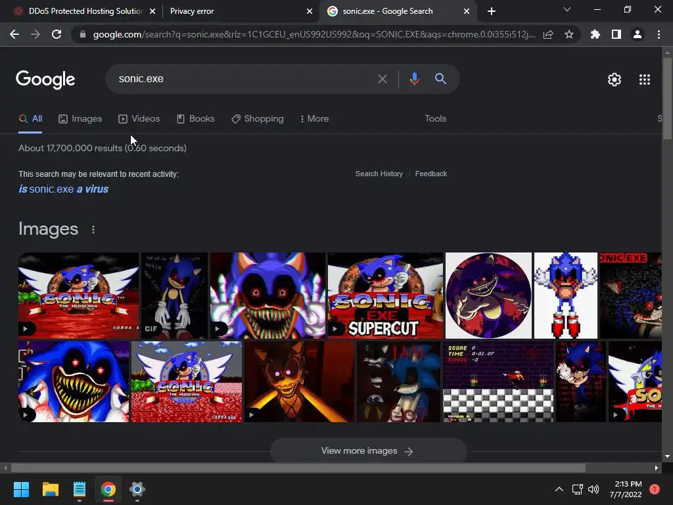Clear the search box with the X

tap(382, 79)
